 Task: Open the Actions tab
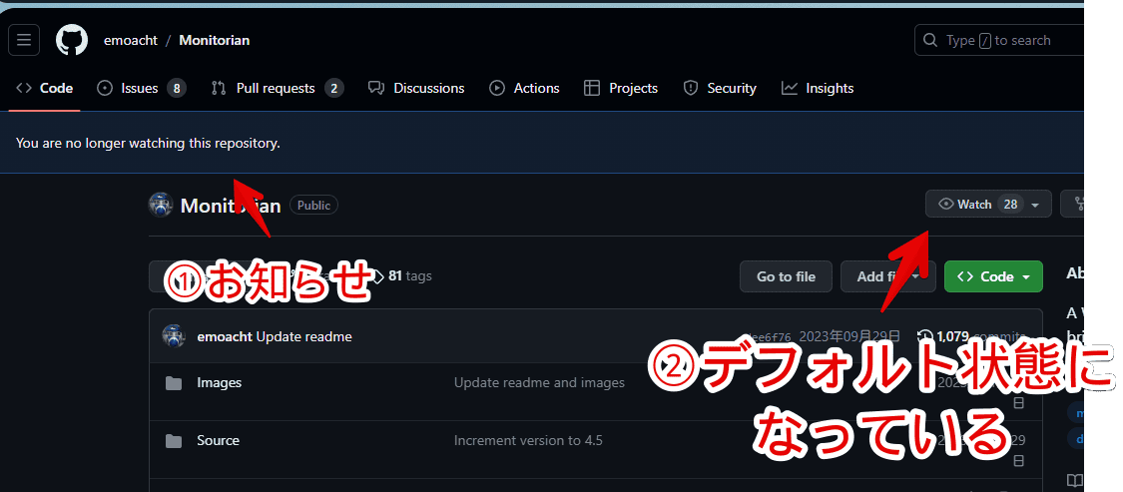(524, 88)
